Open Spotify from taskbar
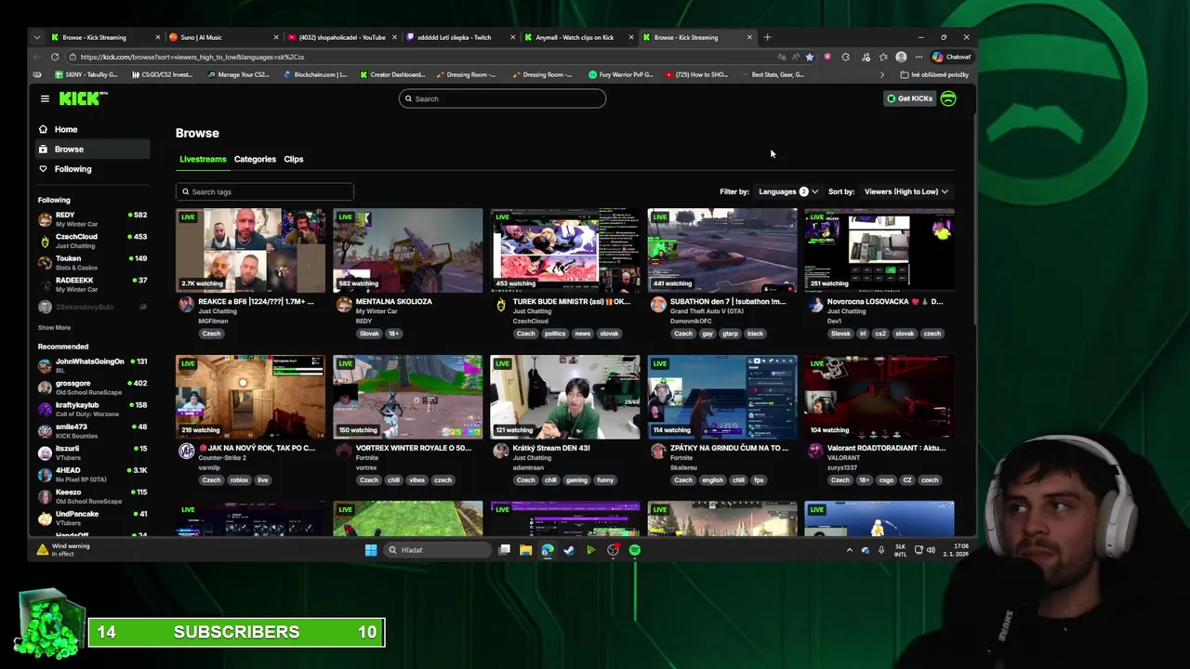 (634, 550)
